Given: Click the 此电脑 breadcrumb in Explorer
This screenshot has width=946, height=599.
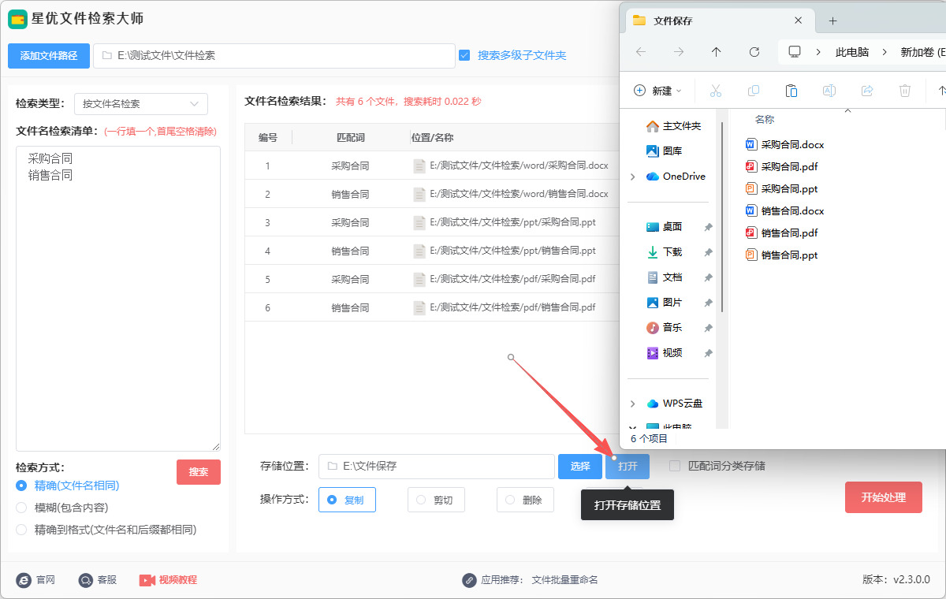Looking at the screenshot, I should click(x=852, y=52).
